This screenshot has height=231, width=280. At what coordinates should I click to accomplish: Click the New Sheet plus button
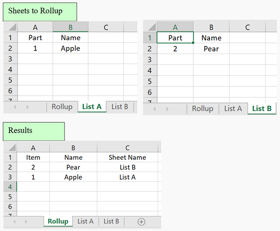[x=141, y=222]
